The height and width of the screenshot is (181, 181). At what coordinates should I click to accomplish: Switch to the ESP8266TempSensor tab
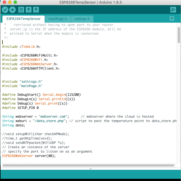click(24, 19)
